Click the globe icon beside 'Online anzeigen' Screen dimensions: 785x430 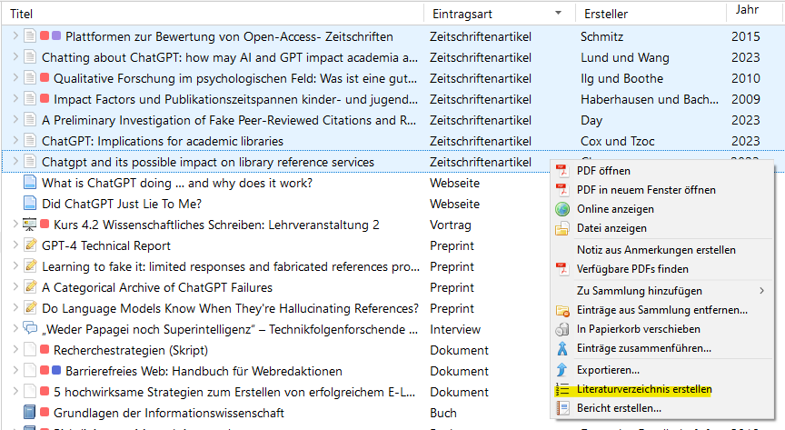(562, 209)
